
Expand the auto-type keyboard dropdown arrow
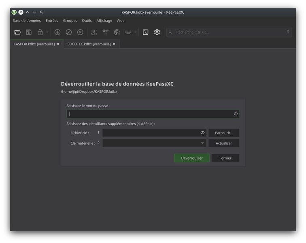click(135, 32)
